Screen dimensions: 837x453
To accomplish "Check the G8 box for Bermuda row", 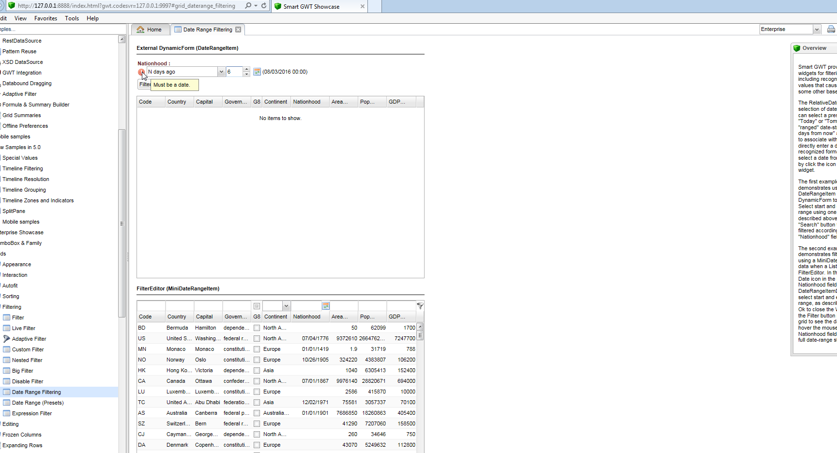I will pos(257,328).
